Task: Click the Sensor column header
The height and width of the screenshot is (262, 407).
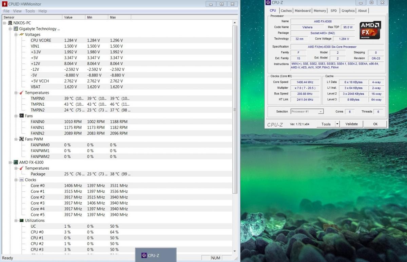Action: point(32,17)
